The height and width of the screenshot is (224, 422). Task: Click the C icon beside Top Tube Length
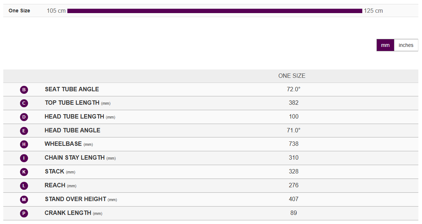pyautogui.click(x=24, y=103)
